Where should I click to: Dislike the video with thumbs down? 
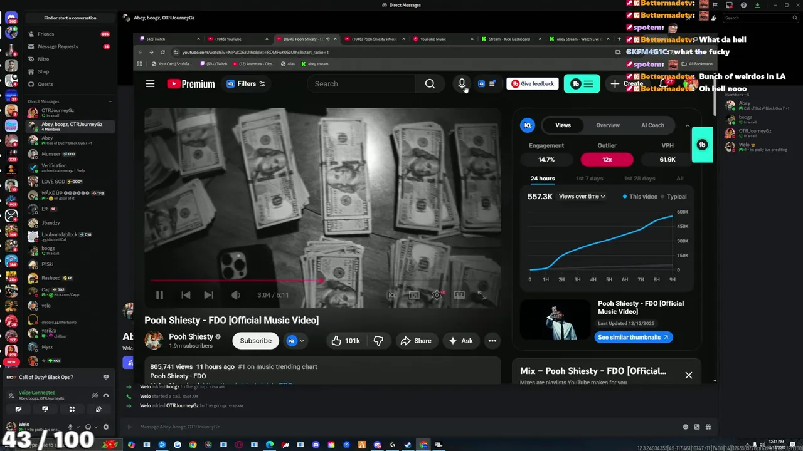(378, 341)
